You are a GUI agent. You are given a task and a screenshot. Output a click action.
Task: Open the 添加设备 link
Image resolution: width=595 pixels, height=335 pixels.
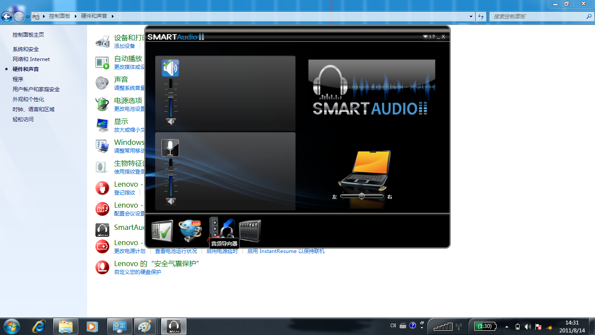point(125,46)
